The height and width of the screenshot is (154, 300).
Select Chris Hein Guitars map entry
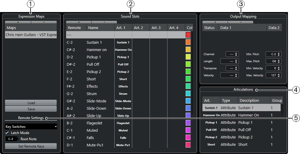[x=31, y=35]
